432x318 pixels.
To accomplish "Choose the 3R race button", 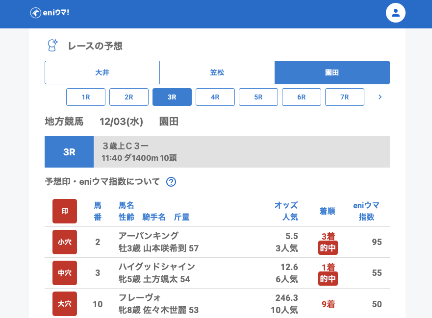I will click(172, 97).
